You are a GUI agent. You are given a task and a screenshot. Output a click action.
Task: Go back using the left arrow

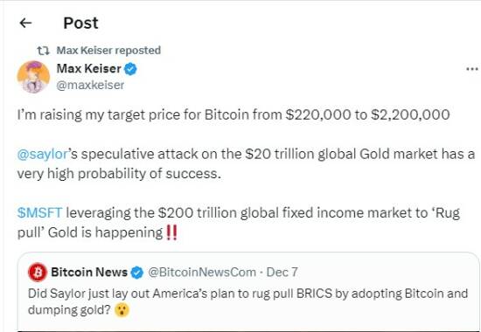click(25, 23)
